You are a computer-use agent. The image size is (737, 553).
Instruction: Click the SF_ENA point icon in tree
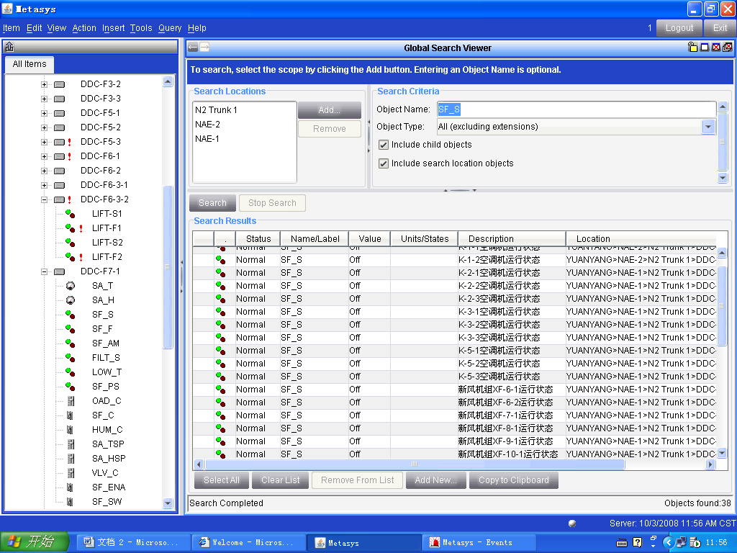(x=71, y=487)
